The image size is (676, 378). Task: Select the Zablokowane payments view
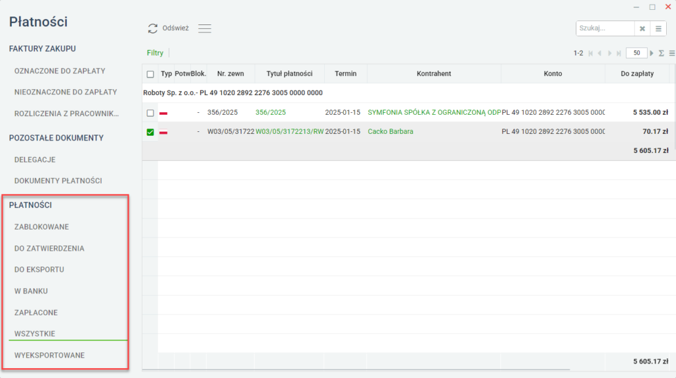tap(42, 227)
